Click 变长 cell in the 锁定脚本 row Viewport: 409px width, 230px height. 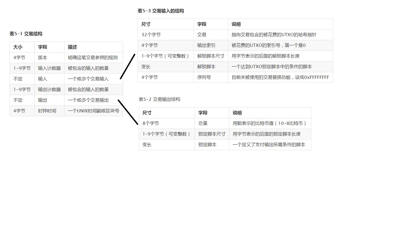[x=167, y=145]
